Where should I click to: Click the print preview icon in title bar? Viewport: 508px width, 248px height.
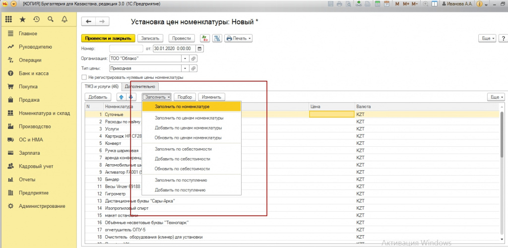click(348, 4)
